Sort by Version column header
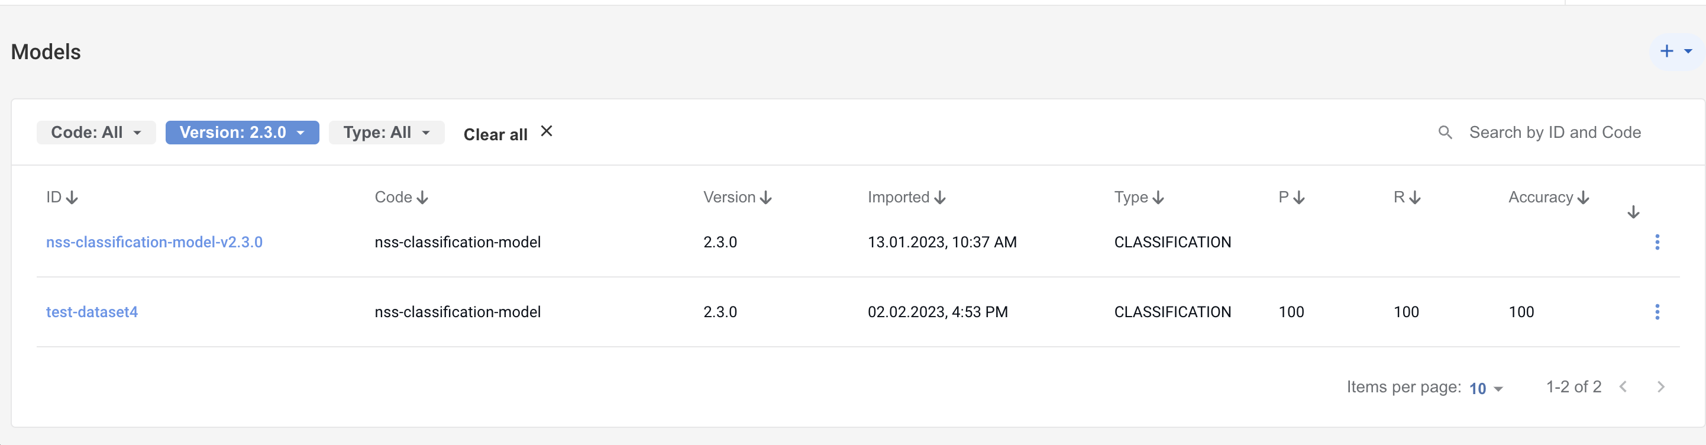The width and height of the screenshot is (1706, 445). [x=737, y=197]
